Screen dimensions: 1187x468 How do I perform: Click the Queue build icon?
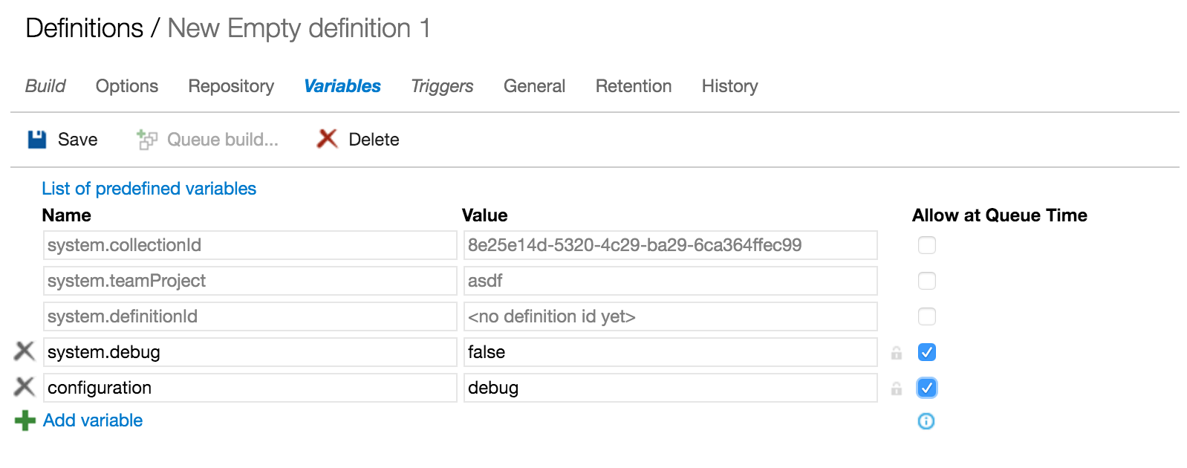147,140
